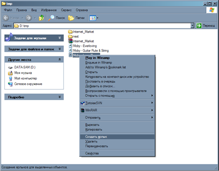Screen dimensions: 219x171
Task: Expand the Задачи для музыки panel
Action: point(59,38)
